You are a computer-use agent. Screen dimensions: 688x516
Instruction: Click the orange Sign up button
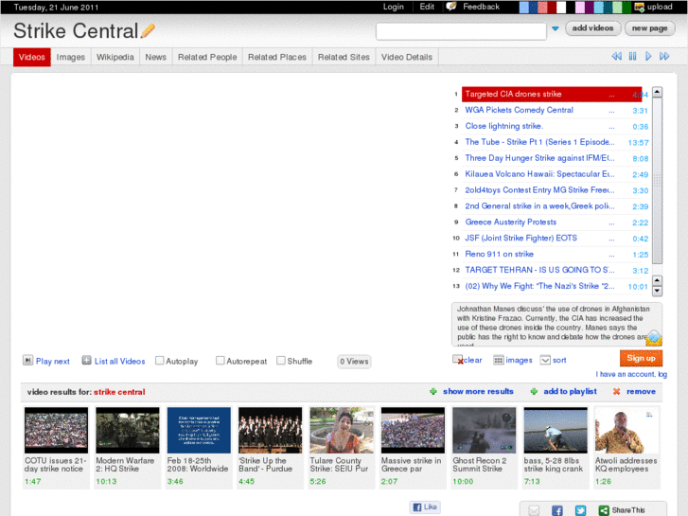click(x=641, y=358)
